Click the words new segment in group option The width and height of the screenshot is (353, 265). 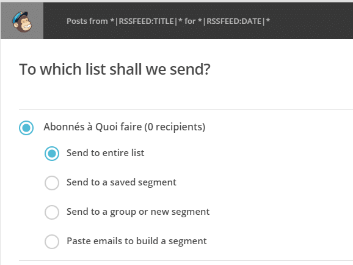click(180, 212)
